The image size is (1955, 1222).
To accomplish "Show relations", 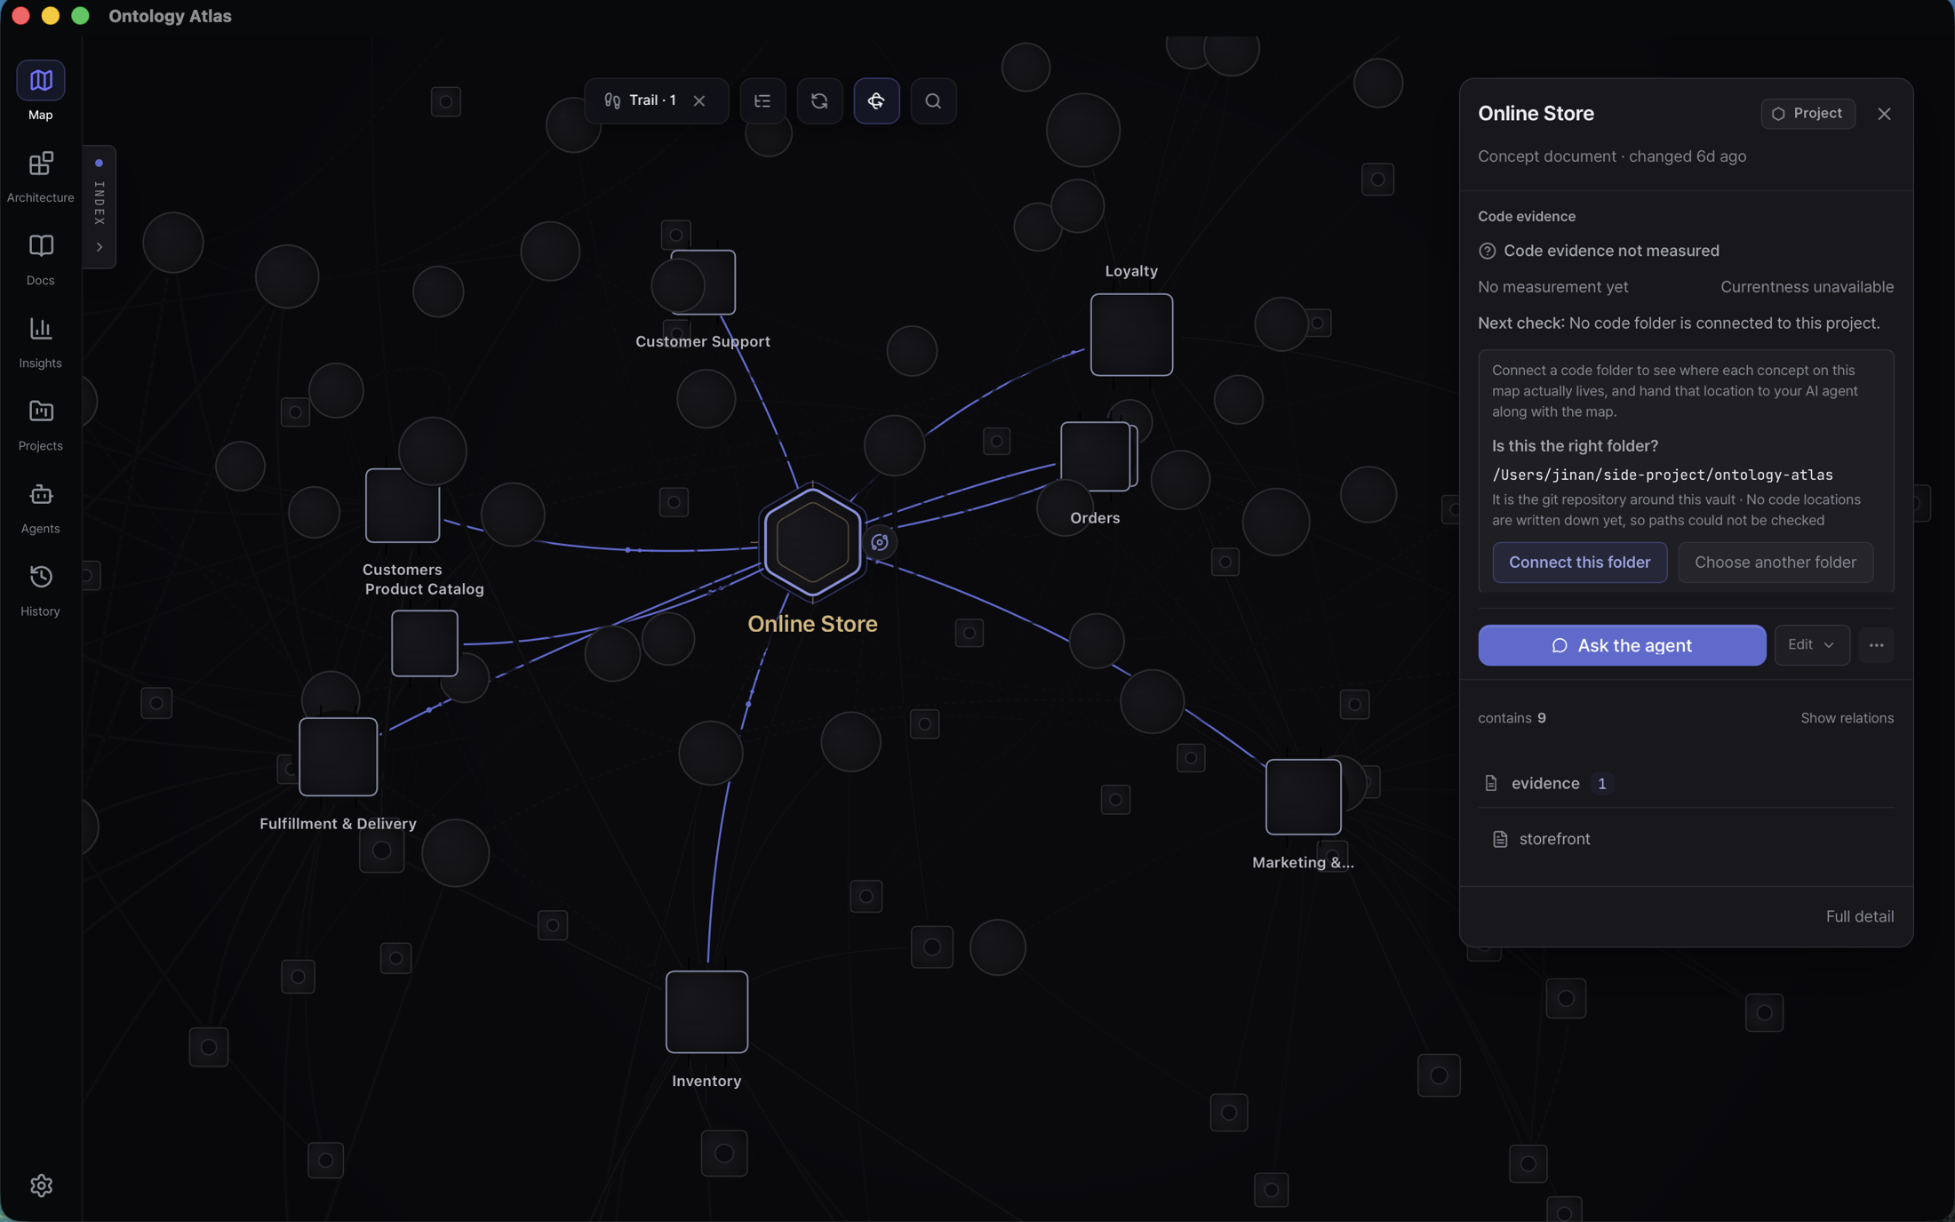I will [x=1847, y=718].
